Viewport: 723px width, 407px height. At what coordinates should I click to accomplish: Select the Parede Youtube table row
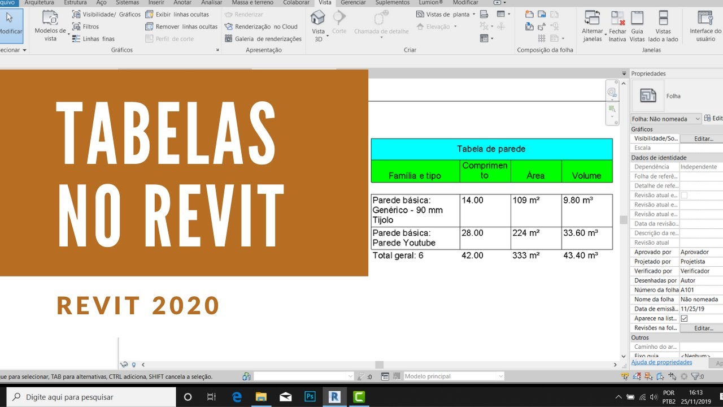coord(491,238)
